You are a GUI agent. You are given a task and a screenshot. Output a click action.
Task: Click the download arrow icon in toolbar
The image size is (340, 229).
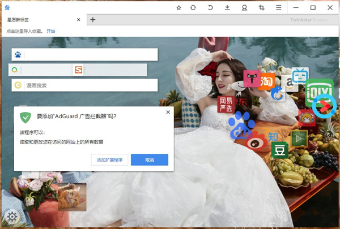tap(227, 8)
